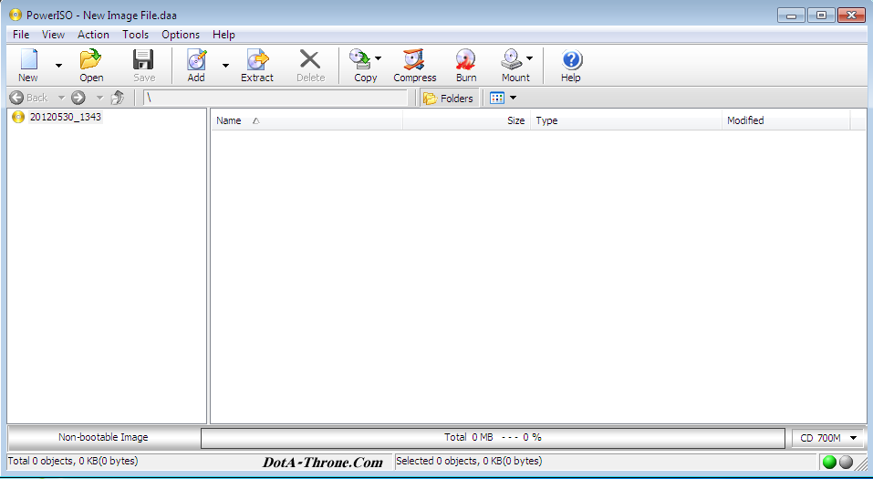Click the Open image file icon
873x479 pixels.
(x=90, y=59)
